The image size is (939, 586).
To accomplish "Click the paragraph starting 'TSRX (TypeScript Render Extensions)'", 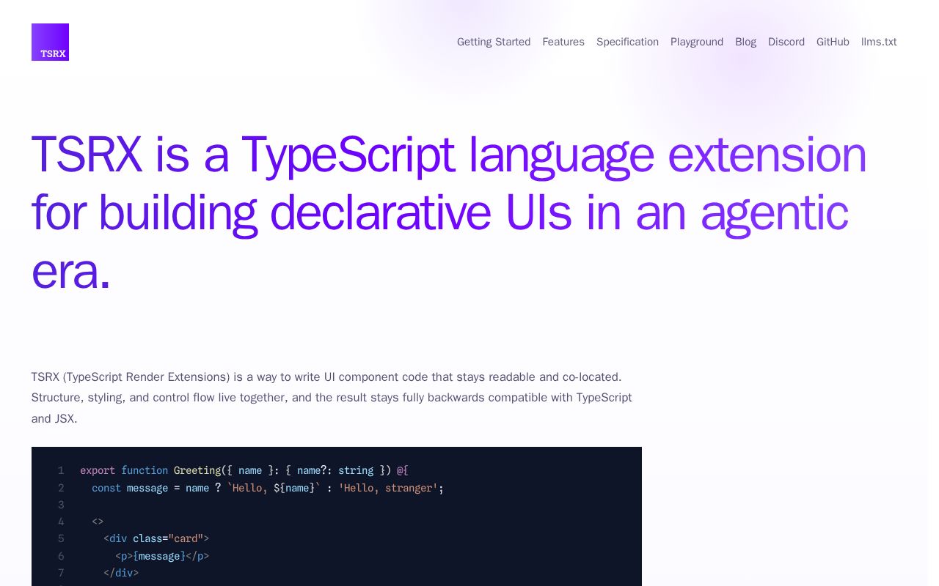I will [x=332, y=398].
